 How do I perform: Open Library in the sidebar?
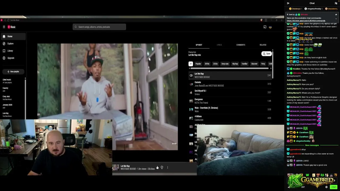13,51
